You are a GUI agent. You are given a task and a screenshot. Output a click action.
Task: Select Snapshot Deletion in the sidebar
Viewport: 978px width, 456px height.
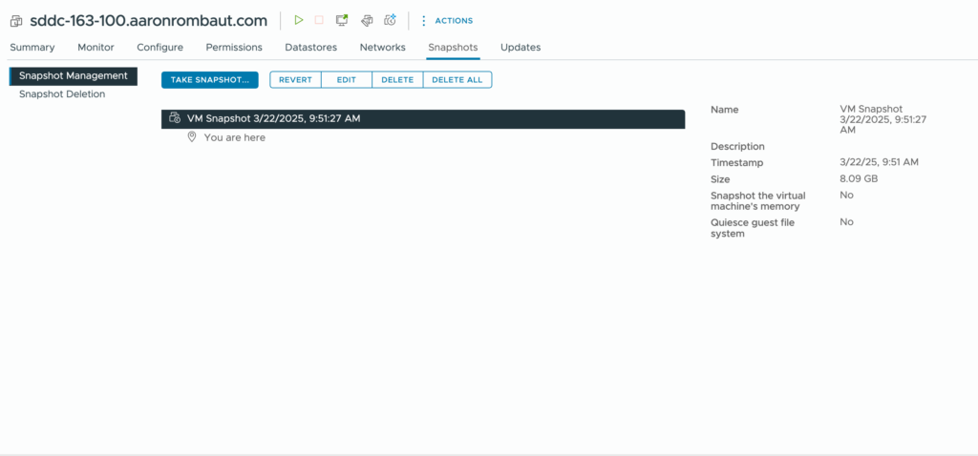(x=62, y=94)
